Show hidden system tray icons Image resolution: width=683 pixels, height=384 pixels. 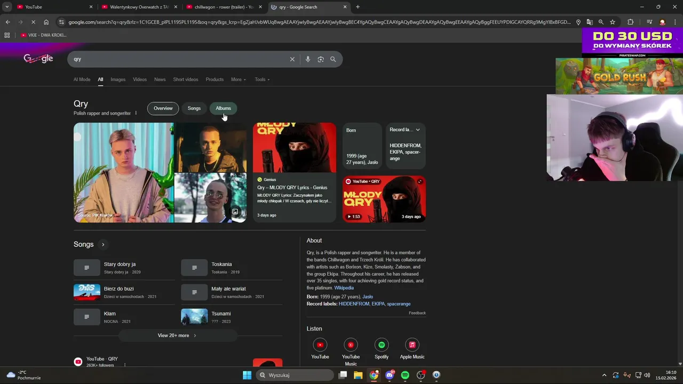604,375
